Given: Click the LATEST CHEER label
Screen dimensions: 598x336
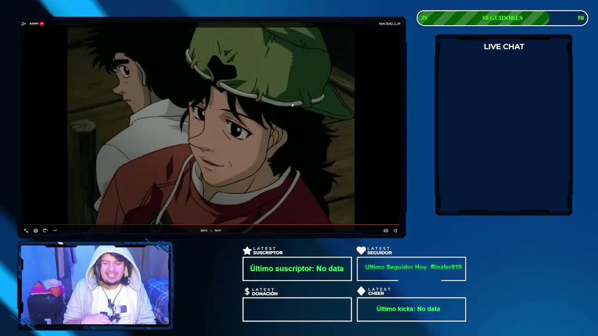Looking at the screenshot, I should [x=379, y=291].
